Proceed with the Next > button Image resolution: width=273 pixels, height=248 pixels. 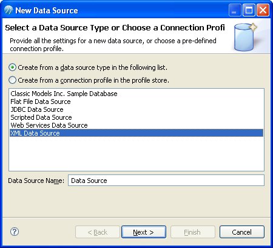click(x=144, y=232)
